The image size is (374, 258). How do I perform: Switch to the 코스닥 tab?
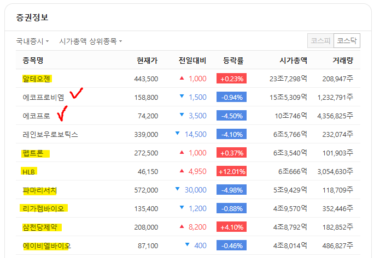(347, 41)
